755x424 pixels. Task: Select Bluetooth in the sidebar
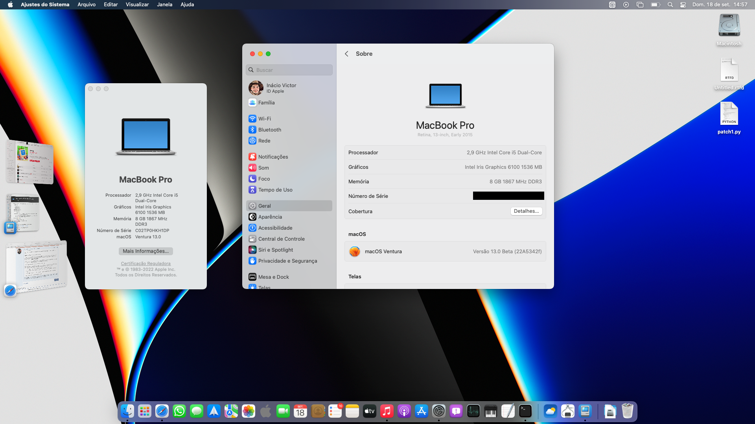click(269, 130)
